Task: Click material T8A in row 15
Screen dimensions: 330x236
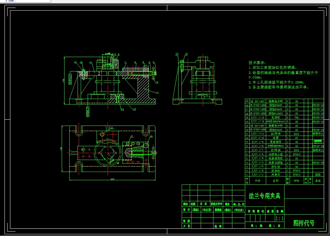Action: click(x=296, y=118)
